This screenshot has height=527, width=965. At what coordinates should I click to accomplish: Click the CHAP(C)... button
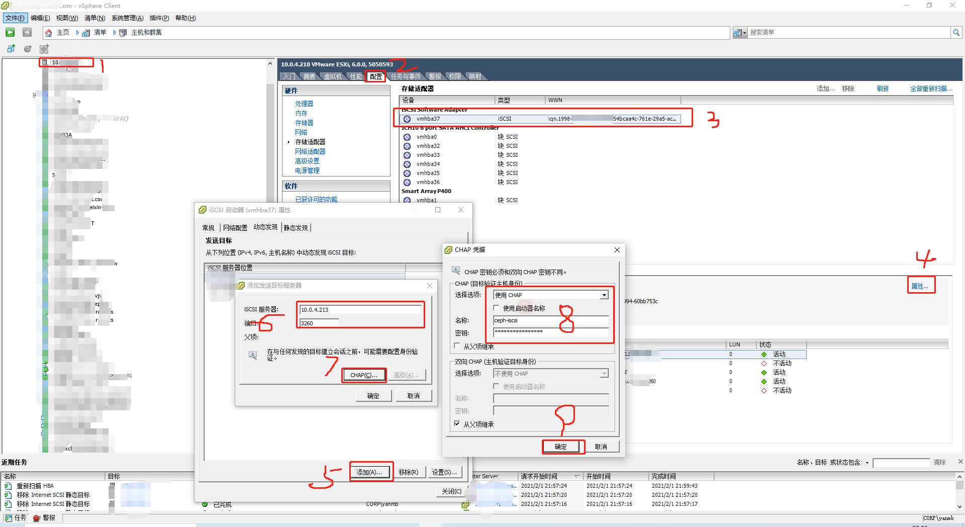pos(364,375)
